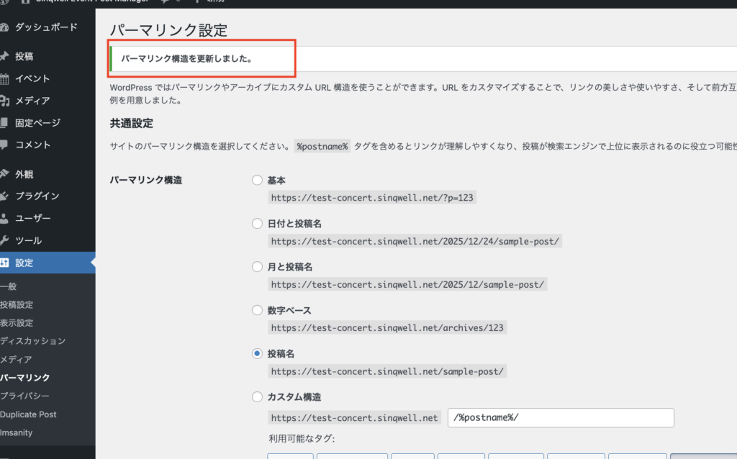Click the custom structure /%postname%/ text field
Screen dimensions: 737x459
[x=560, y=418]
